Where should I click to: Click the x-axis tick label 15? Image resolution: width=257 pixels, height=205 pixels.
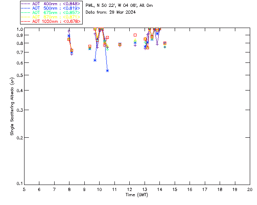[x=175, y=189]
